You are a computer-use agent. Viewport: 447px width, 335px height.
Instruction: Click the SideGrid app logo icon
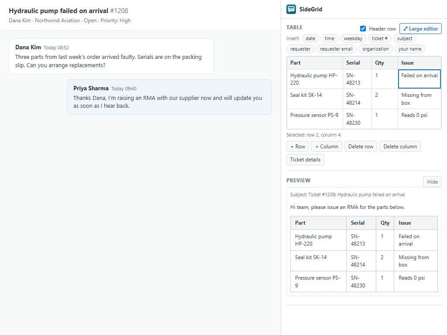tap(291, 9)
